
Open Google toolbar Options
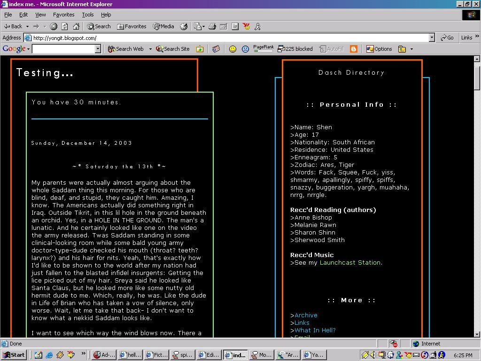[x=379, y=49]
